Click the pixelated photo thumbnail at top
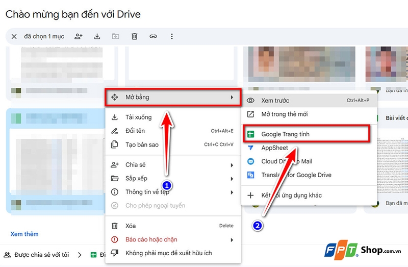Image resolution: width=408 pixels, height=267 pixels. click(301, 64)
